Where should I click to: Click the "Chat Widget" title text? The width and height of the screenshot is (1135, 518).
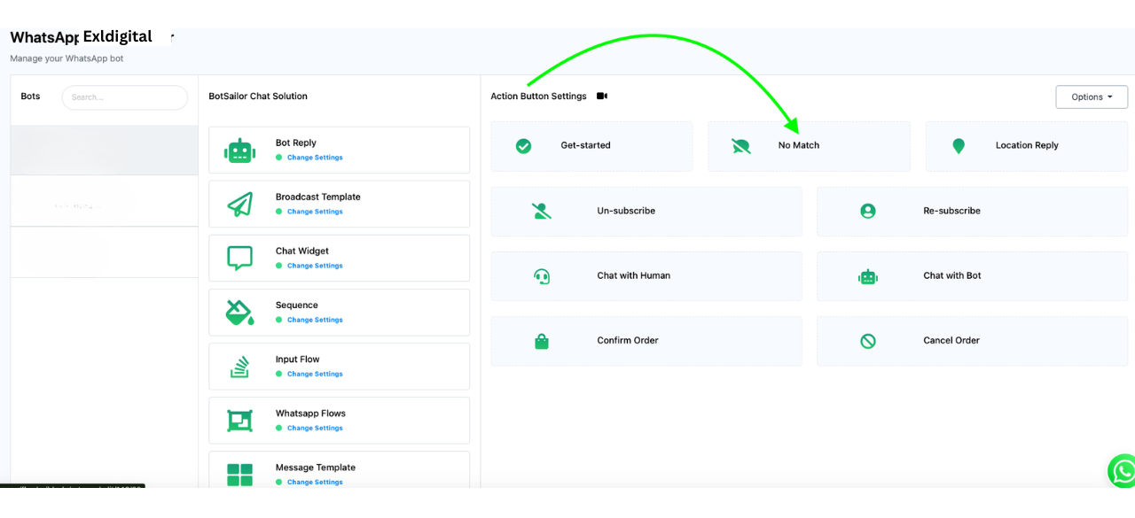302,251
